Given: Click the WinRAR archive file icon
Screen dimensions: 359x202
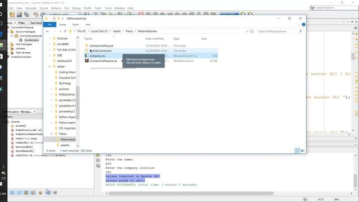Looking at the screenshot, I should [x=86, y=61].
